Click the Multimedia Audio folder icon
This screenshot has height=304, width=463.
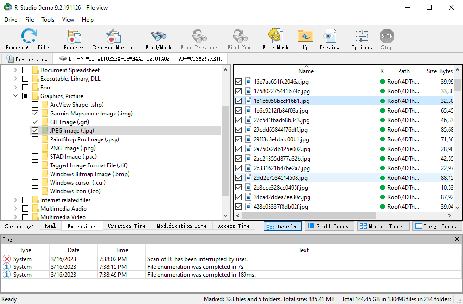(x=36, y=208)
